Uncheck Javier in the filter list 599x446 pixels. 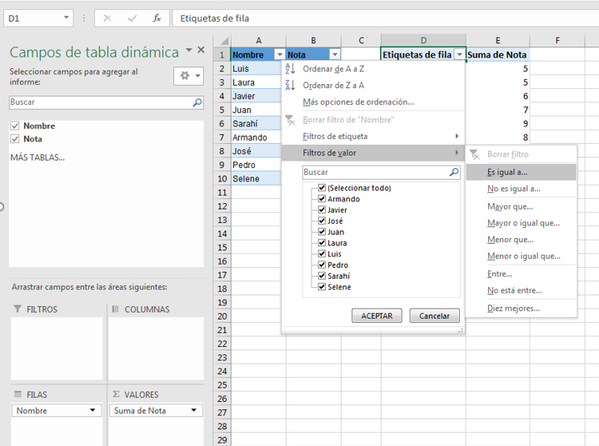pos(322,210)
